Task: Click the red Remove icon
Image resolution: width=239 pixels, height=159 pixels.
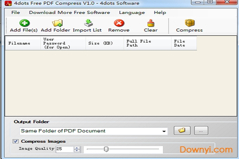Action: click(x=119, y=23)
